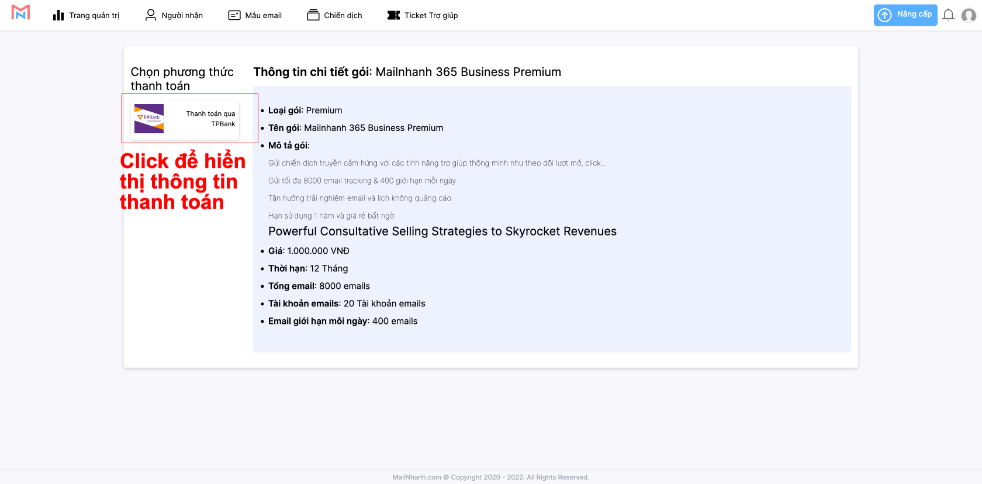The width and height of the screenshot is (982, 484).
Task: Navigate to Mẫu email menu
Action: coord(263,16)
